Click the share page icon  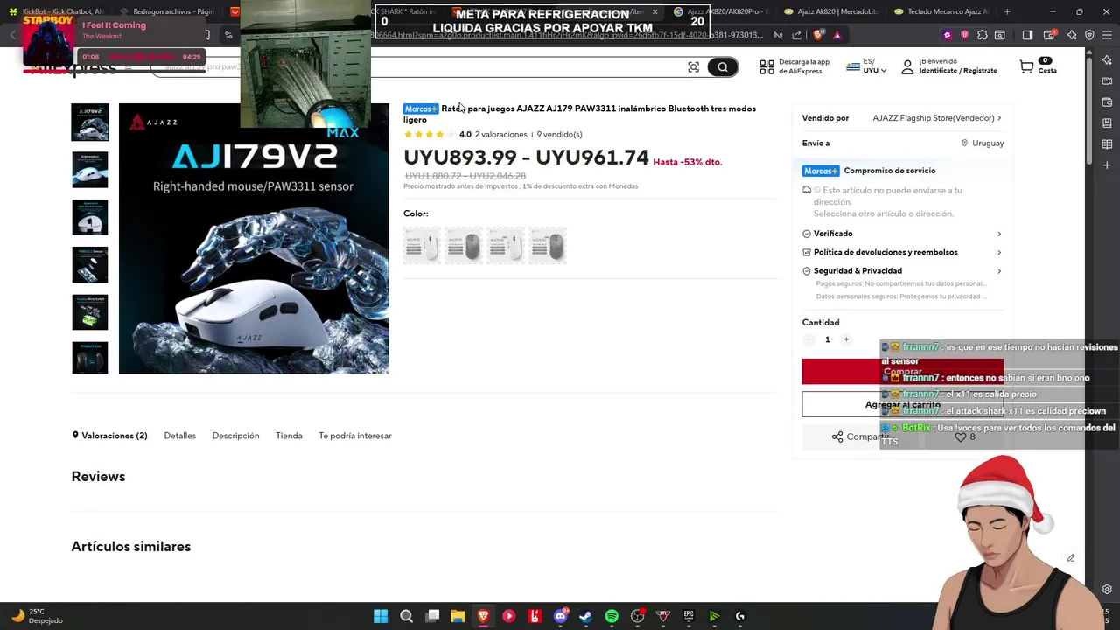point(796,35)
